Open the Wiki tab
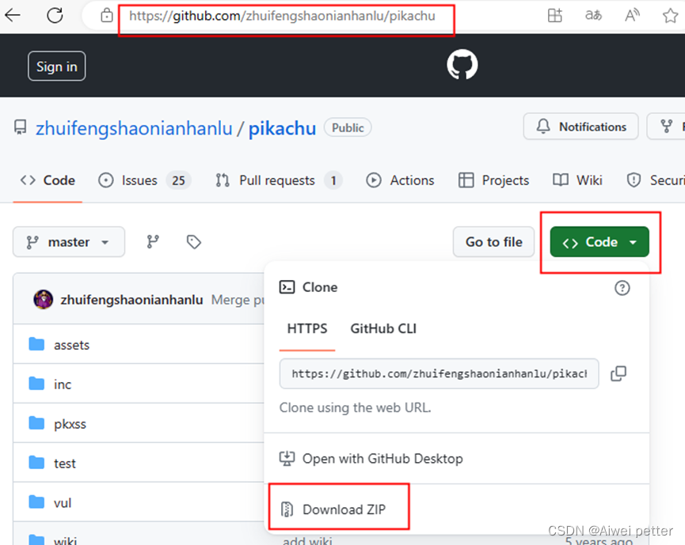 [577, 180]
